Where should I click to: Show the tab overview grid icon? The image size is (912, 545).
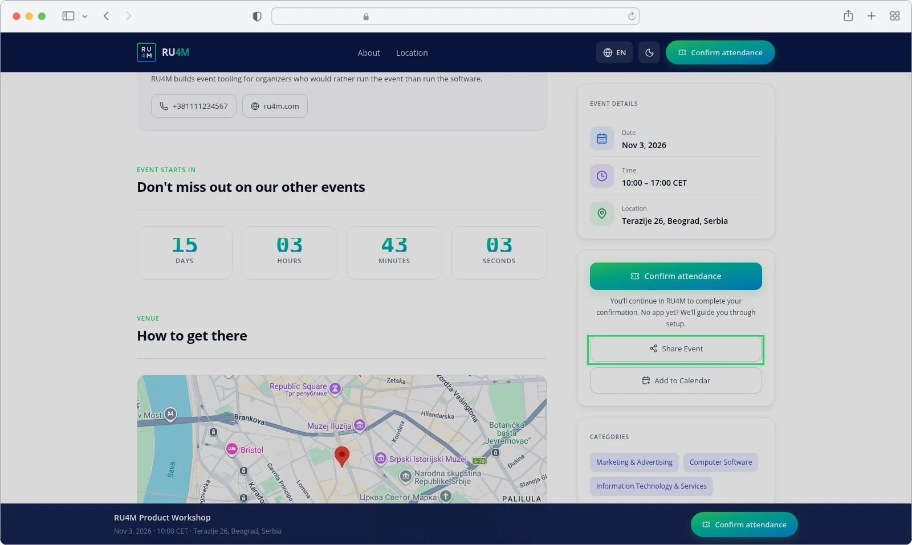pos(895,16)
